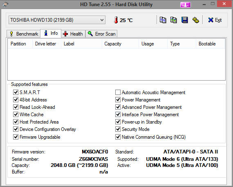
Task: Check Automatic Acoustic Management box
Action: (x=118, y=92)
